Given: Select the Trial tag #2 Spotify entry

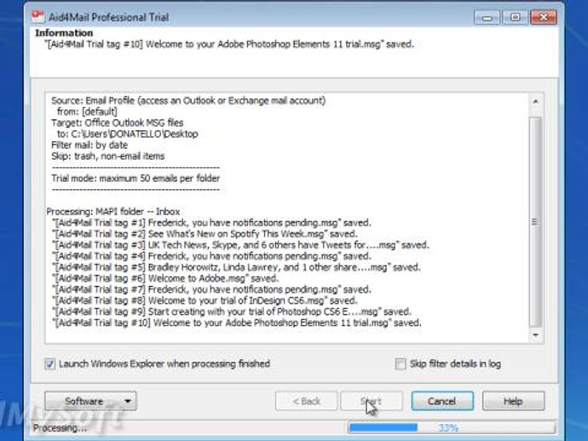Looking at the screenshot, I should [x=205, y=234].
